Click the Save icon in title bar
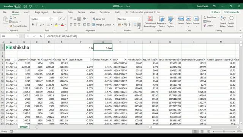This screenshot has width=243, height=137. [25, 6]
